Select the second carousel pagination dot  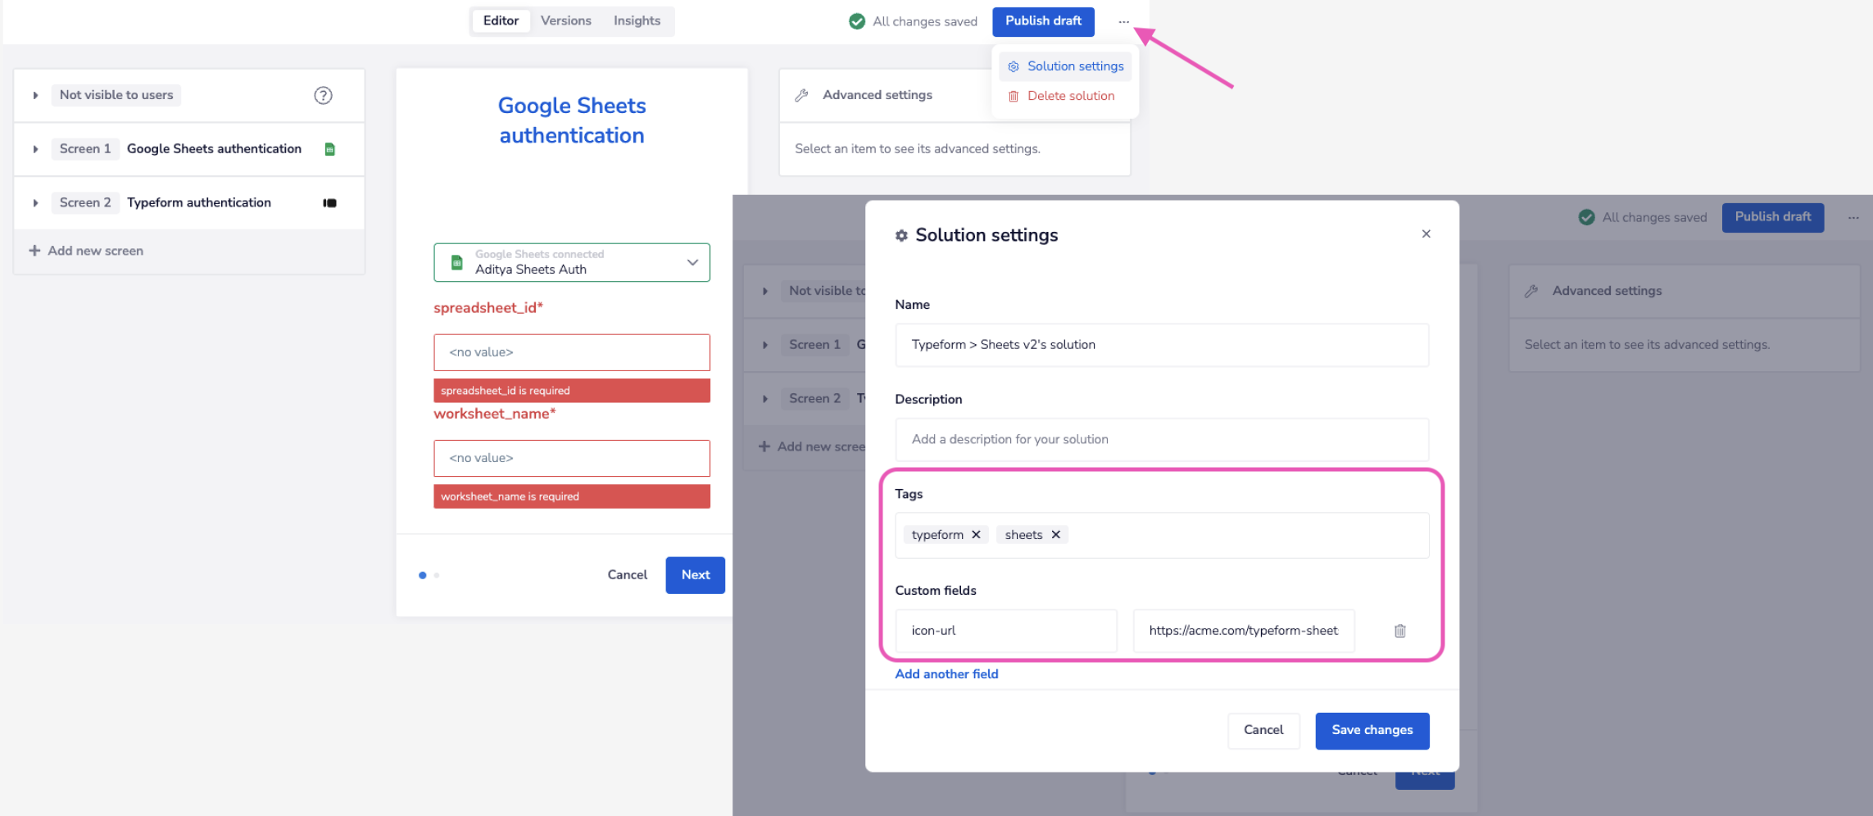(436, 575)
